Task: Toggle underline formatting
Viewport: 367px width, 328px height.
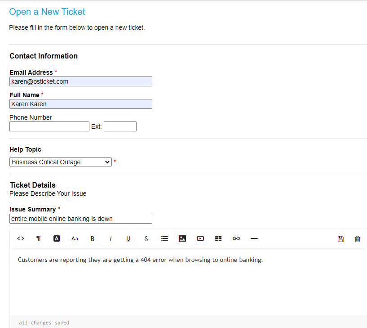Action: pyautogui.click(x=128, y=239)
